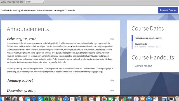The height and width of the screenshot is (101, 179).
Task: Go to Dashboard breadcrumb link
Action: (x=6, y=10)
